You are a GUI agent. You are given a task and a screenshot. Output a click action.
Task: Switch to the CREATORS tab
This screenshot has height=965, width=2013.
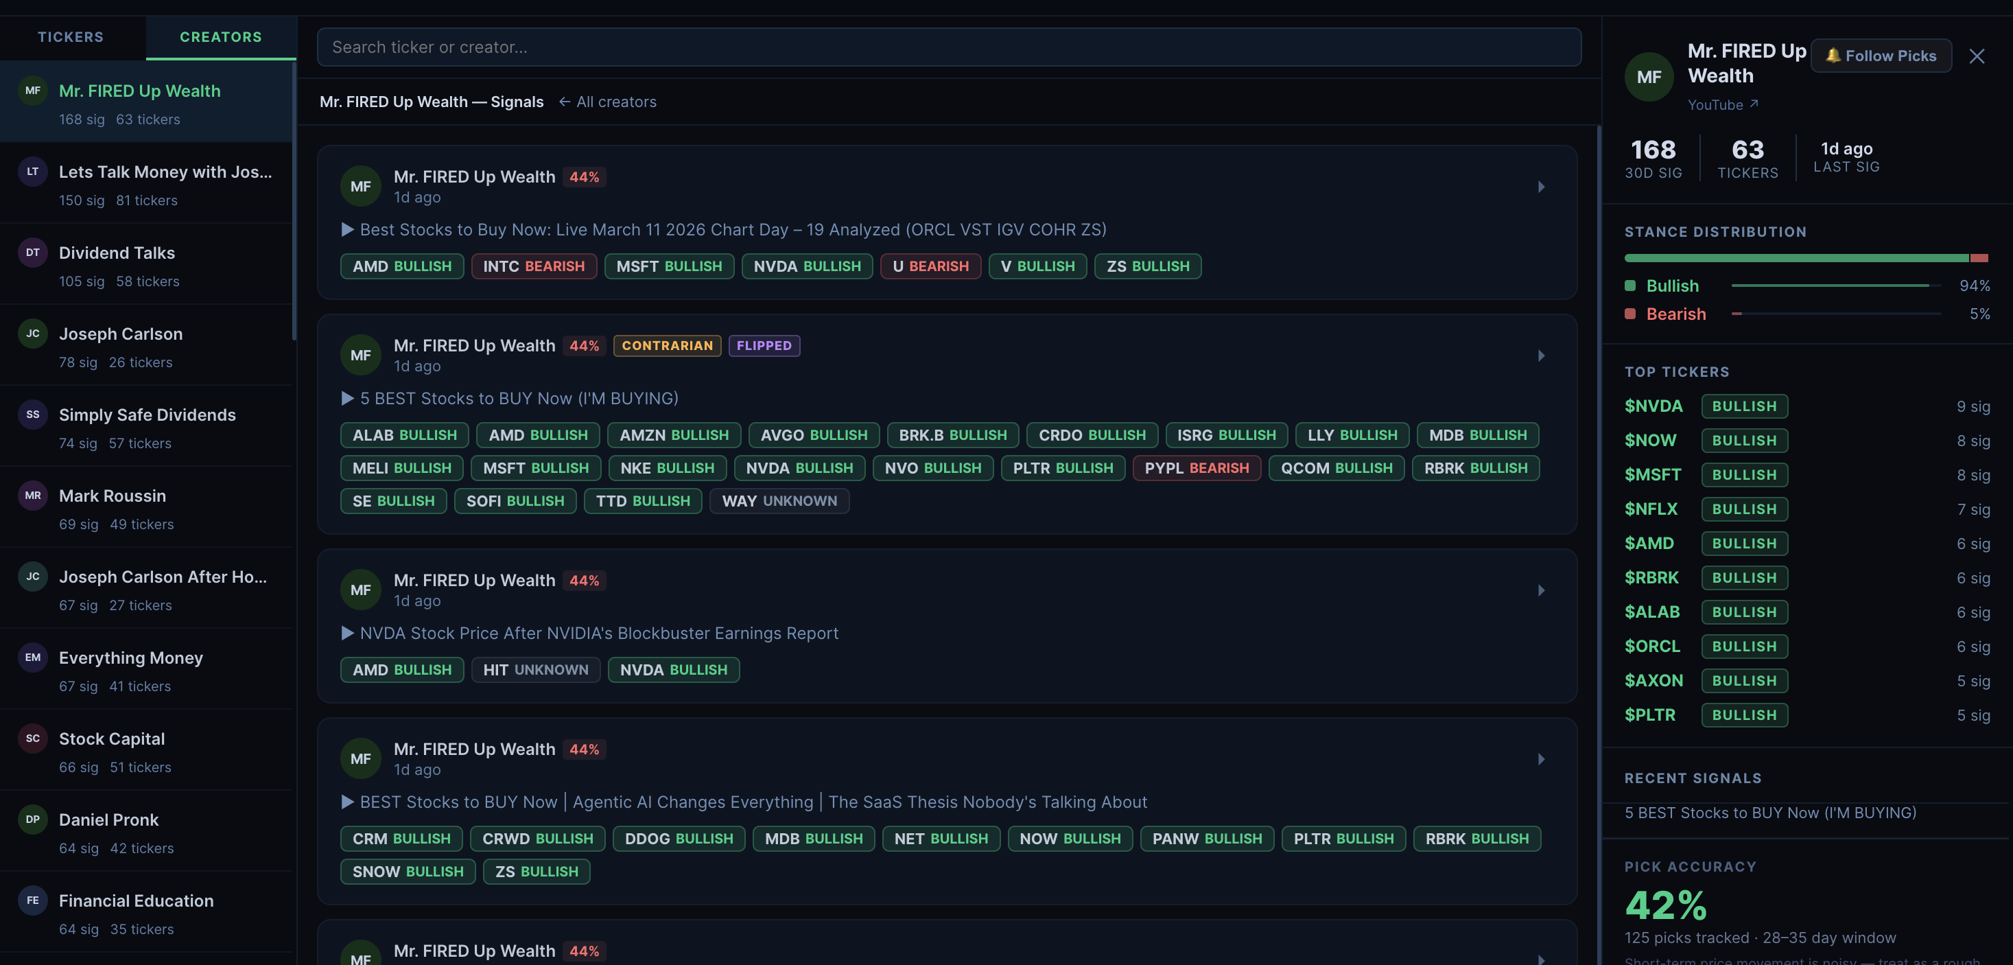tap(221, 37)
